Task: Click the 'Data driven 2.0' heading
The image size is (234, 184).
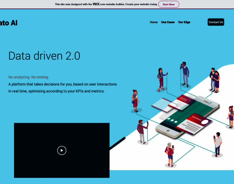Action: tap(44, 56)
